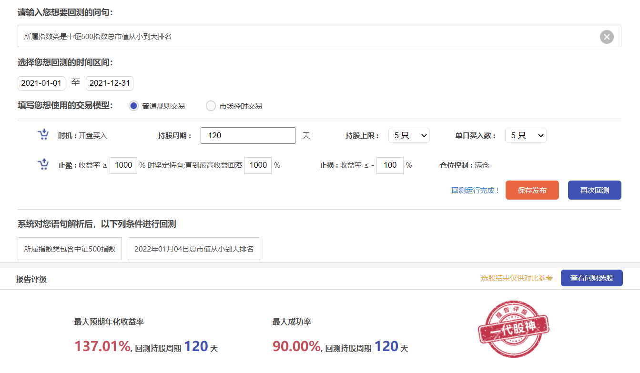The image size is (640, 373).
Task: Click the 再次回测 button
Action: [594, 190]
